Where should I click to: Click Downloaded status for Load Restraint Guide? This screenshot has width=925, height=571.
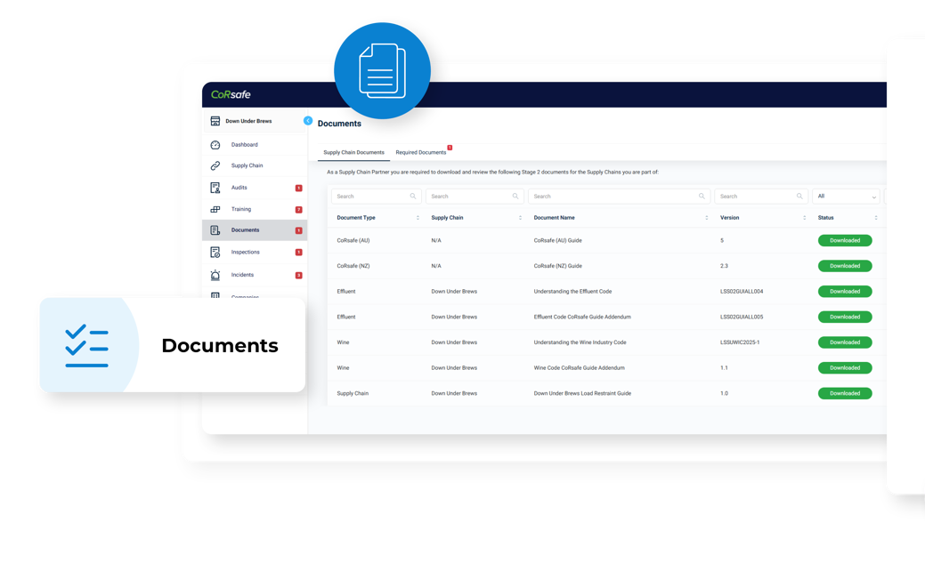pyautogui.click(x=844, y=393)
